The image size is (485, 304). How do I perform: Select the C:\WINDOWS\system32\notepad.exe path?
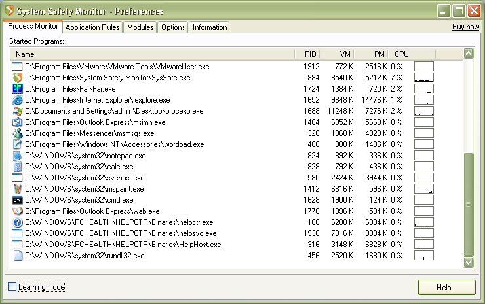85,156
